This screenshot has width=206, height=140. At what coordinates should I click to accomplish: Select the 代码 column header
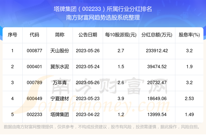coord(35,35)
